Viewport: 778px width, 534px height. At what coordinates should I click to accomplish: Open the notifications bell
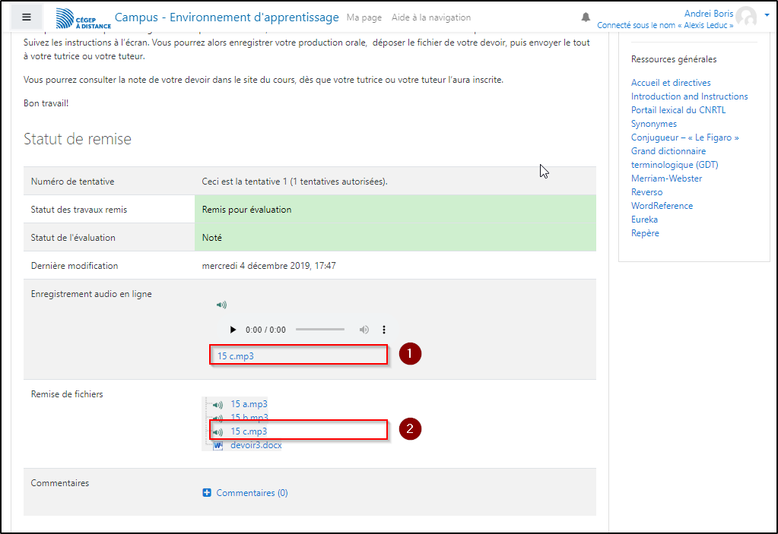tap(586, 17)
